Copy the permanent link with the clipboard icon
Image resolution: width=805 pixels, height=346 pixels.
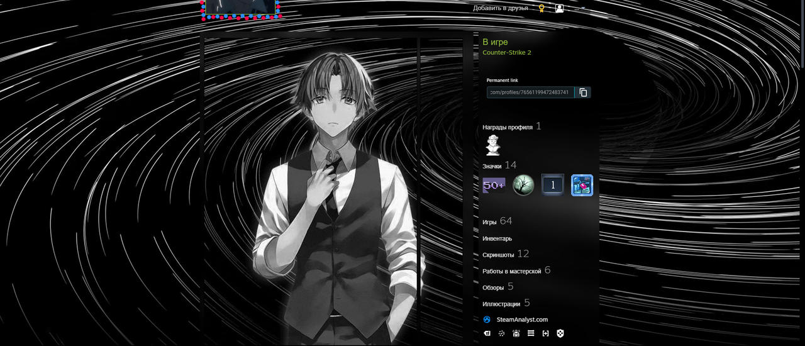pos(583,92)
